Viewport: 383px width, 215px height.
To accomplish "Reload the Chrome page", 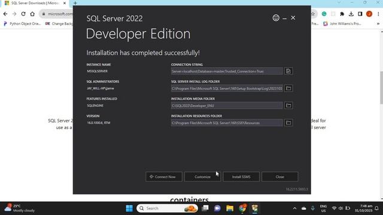I will point(23,14).
